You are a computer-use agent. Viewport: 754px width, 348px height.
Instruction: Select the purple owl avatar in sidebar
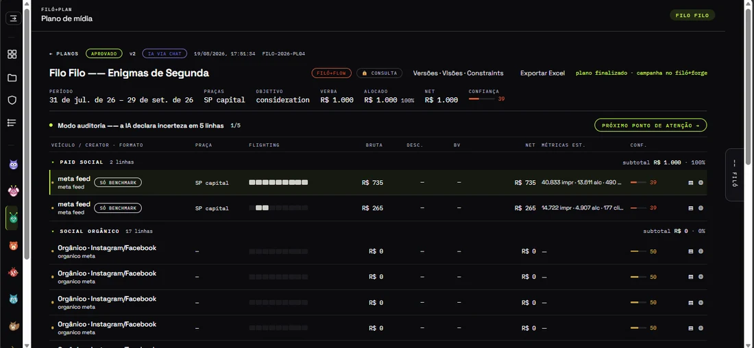(x=14, y=165)
